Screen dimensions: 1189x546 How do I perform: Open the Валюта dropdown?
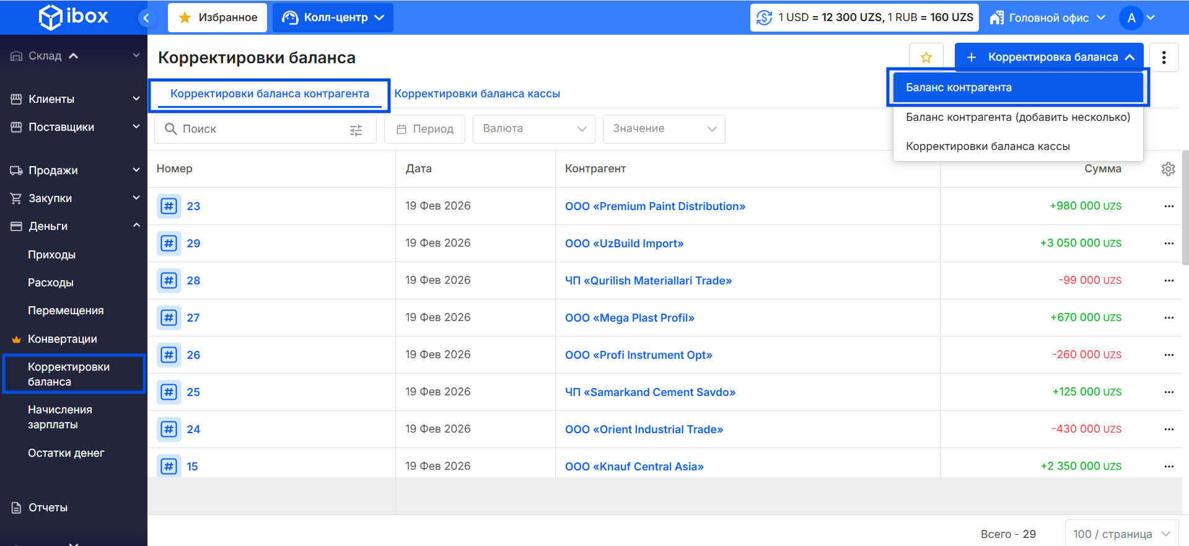(x=533, y=129)
